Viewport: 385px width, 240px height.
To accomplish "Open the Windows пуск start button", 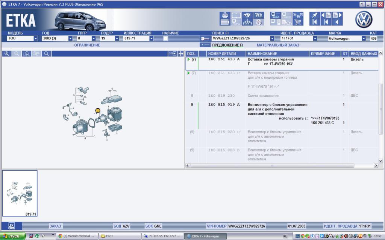I will tap(13, 236).
